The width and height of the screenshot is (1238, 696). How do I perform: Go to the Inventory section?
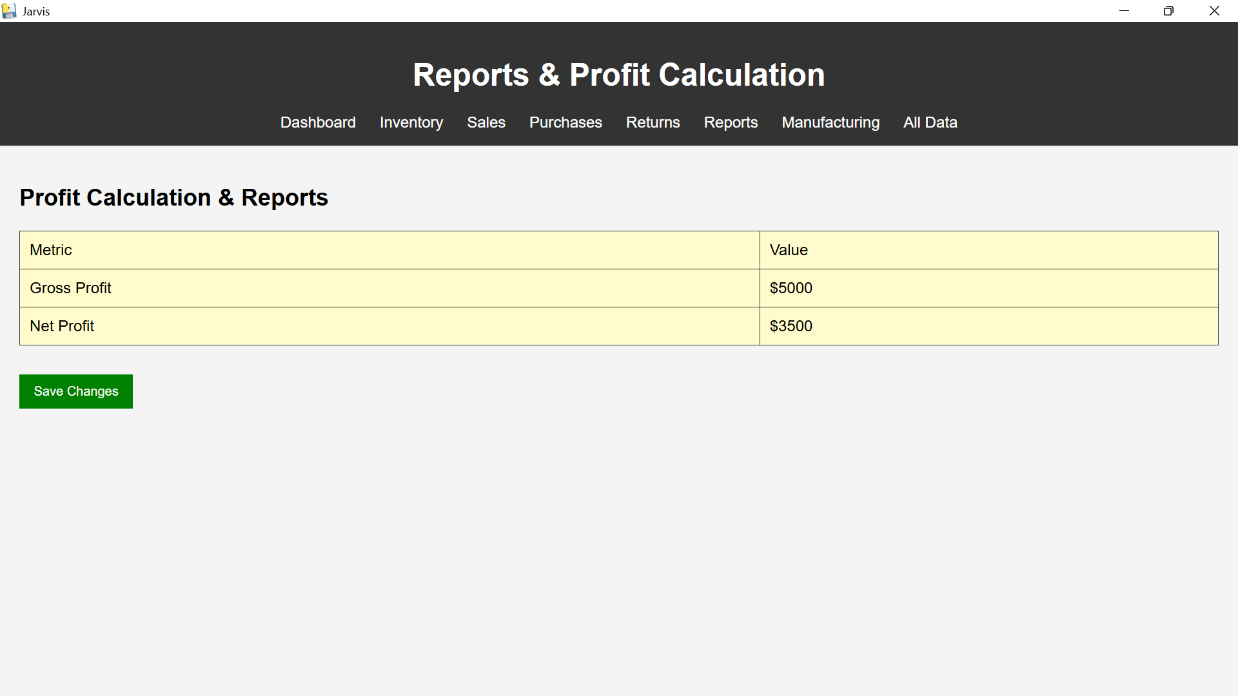point(411,122)
